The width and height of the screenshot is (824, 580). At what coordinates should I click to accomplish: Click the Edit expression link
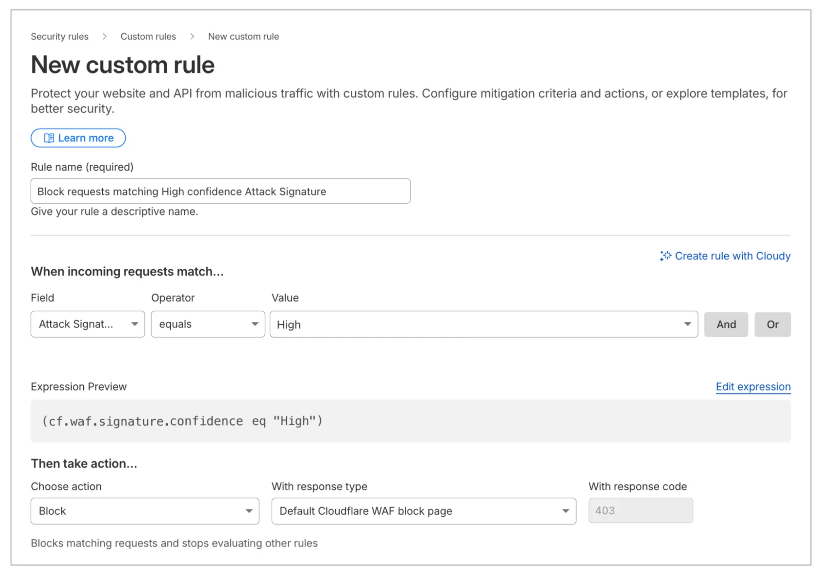click(x=753, y=386)
